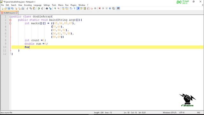Viewport: 204px width, 115px height.
Task: Open the View menu
Action: 20,5
